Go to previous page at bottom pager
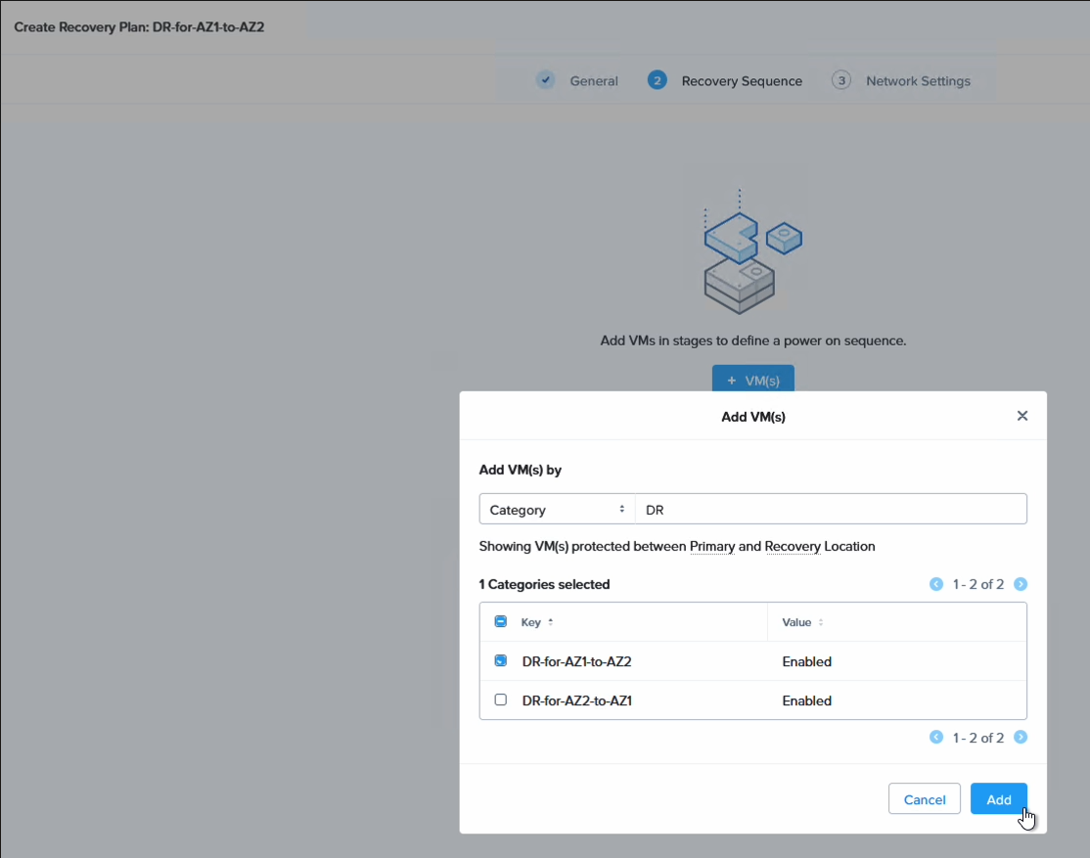Screen dimensions: 1090x858 pos(936,737)
